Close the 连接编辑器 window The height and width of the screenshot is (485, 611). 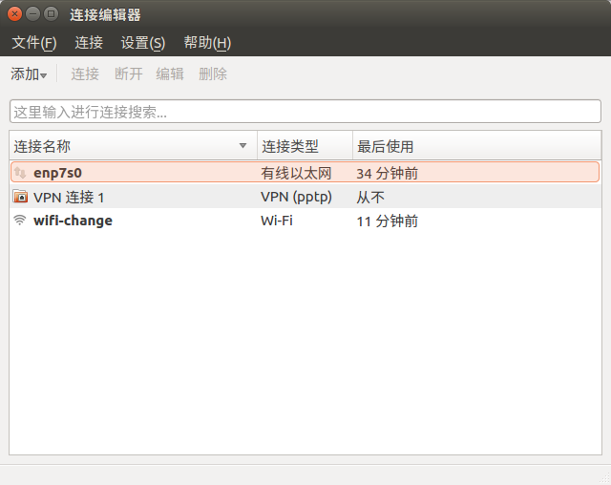[x=14, y=14]
